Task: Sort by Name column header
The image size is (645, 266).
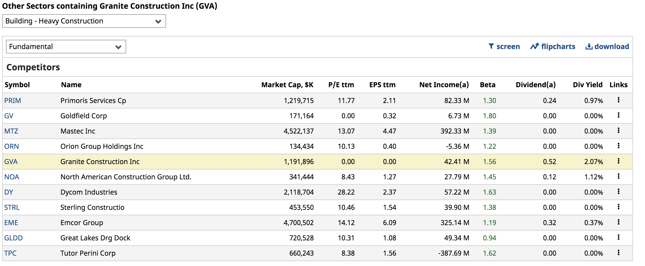Action: (71, 85)
